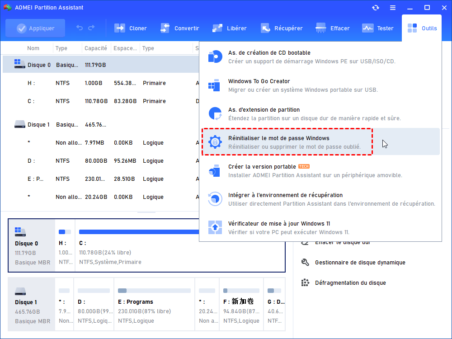Screen dimensions: 452x339
Task: Select Disque 0 block in disk map
Action: tap(32, 245)
